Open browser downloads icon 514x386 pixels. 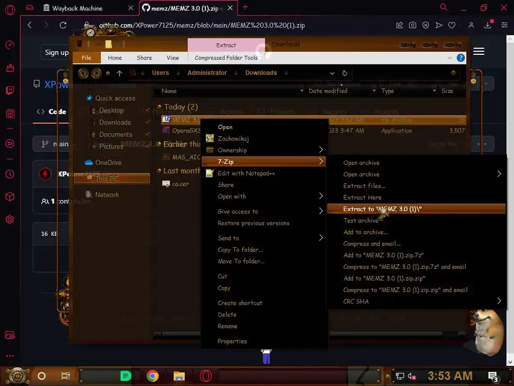point(488,25)
